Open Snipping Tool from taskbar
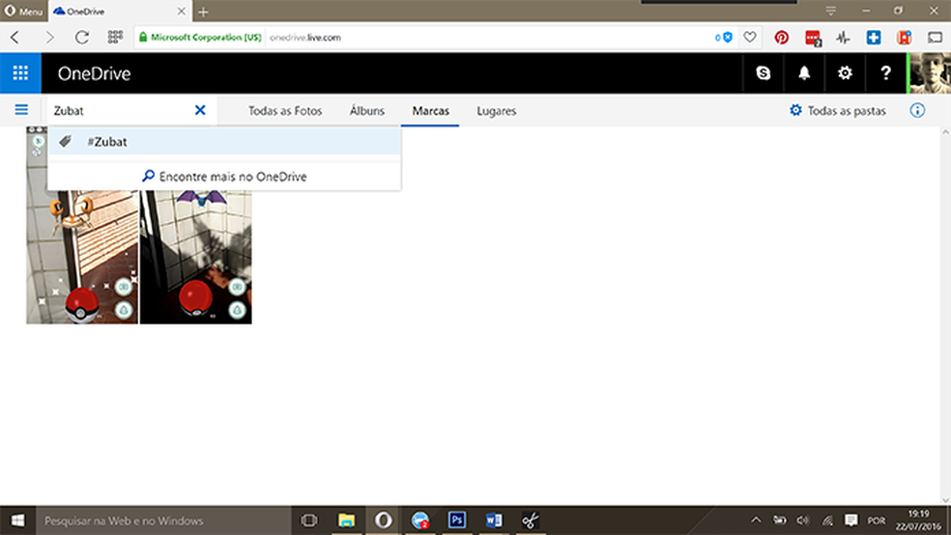The width and height of the screenshot is (951, 535). 531,521
